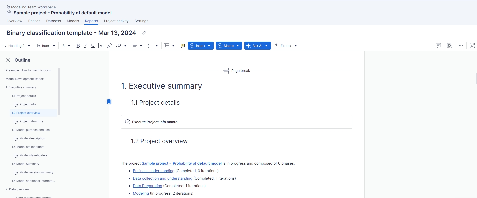477x198 pixels.
Task: Click the insert link icon
Action: tap(119, 46)
